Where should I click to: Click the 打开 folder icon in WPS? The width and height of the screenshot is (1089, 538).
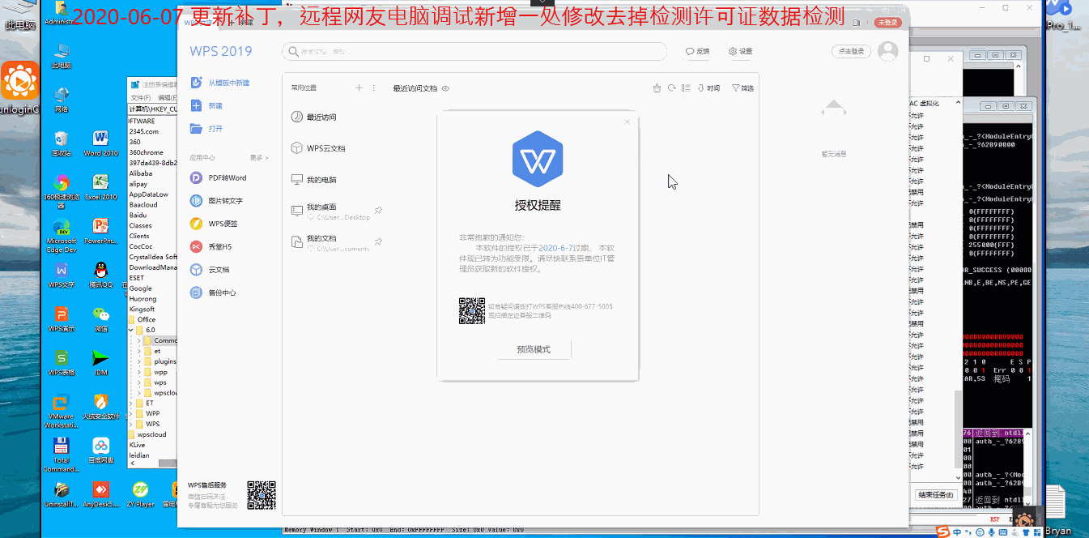[196, 128]
